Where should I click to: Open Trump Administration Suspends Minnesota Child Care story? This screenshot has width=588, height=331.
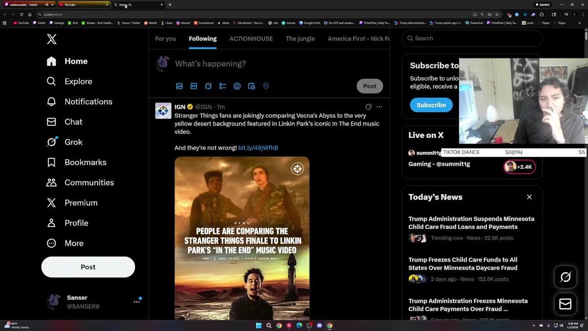pos(471,223)
